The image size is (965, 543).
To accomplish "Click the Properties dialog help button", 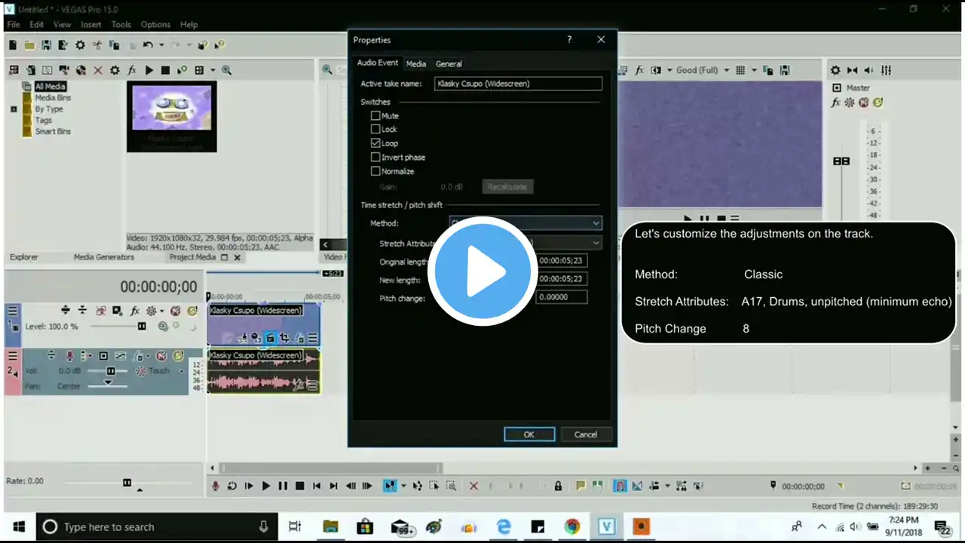I will [x=569, y=39].
